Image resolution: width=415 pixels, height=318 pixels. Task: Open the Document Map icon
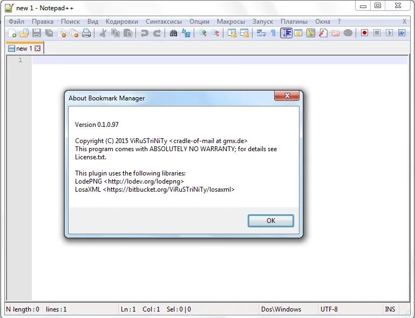pyautogui.click(x=311, y=33)
